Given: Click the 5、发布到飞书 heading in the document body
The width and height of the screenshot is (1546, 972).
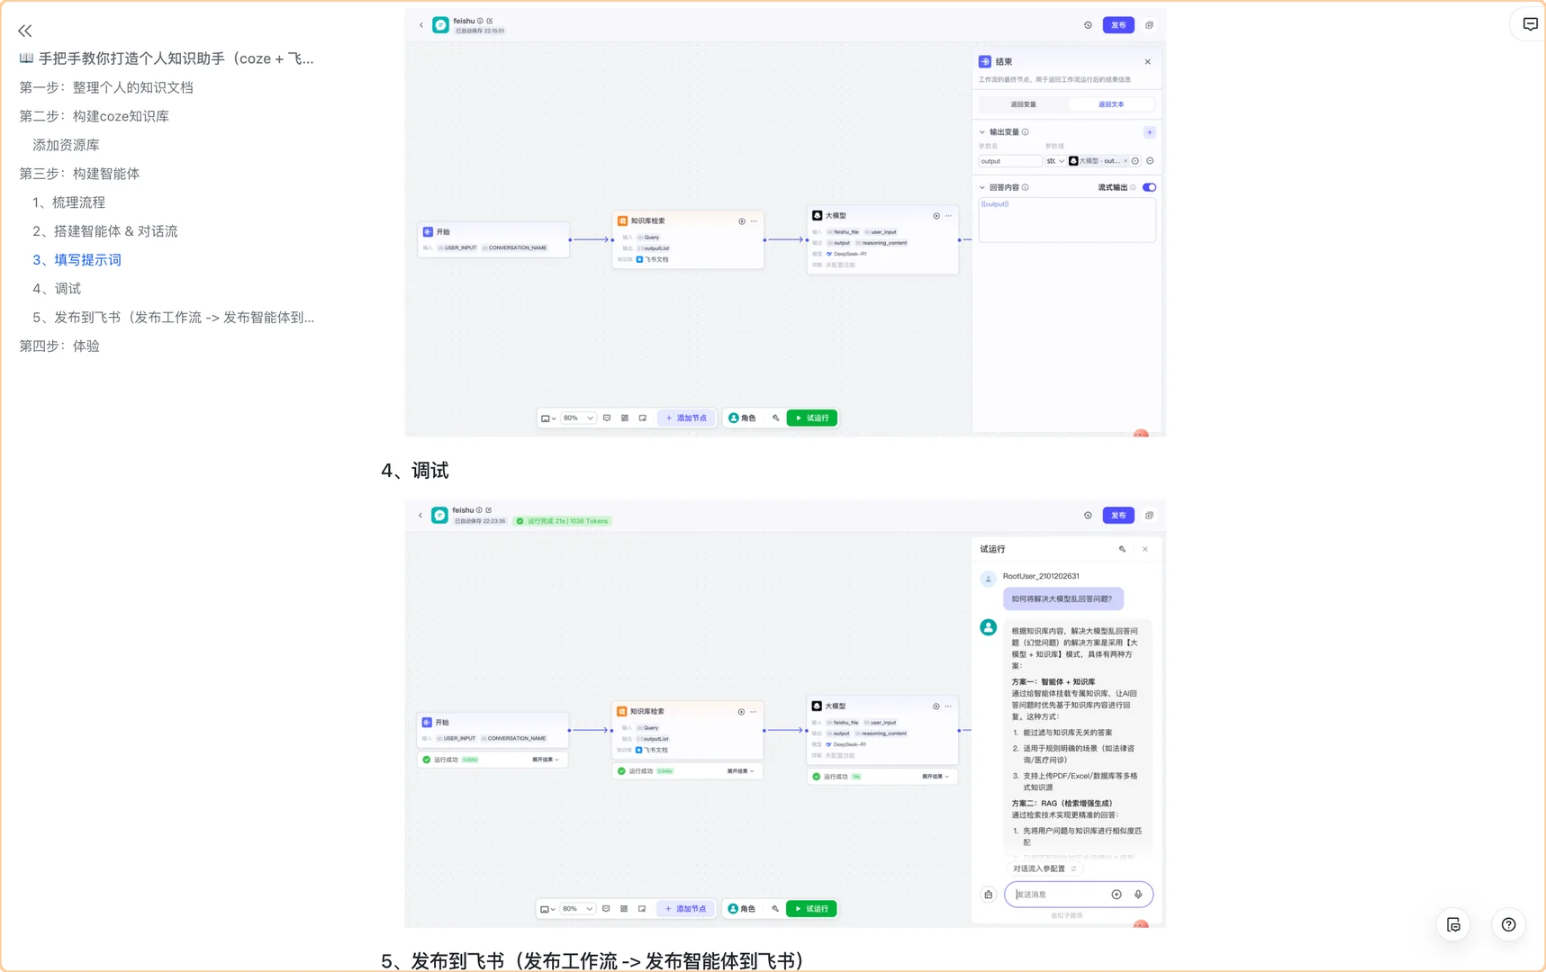Looking at the screenshot, I should click(592, 960).
